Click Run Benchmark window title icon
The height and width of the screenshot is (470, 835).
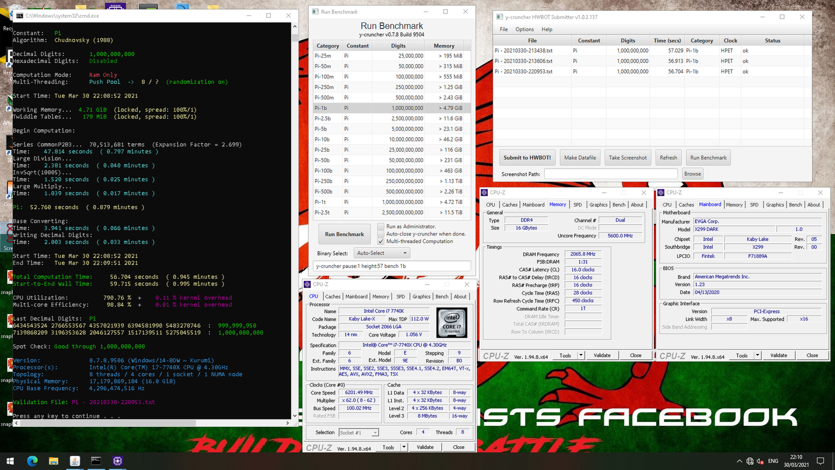click(x=316, y=12)
